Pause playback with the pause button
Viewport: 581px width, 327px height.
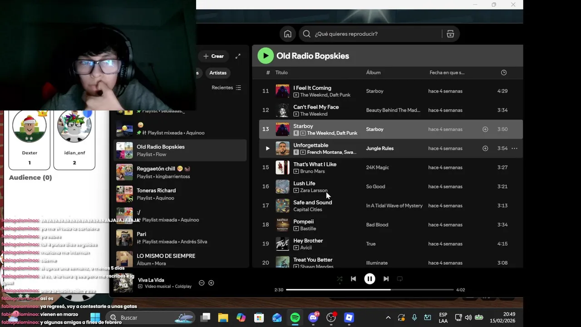point(370,279)
